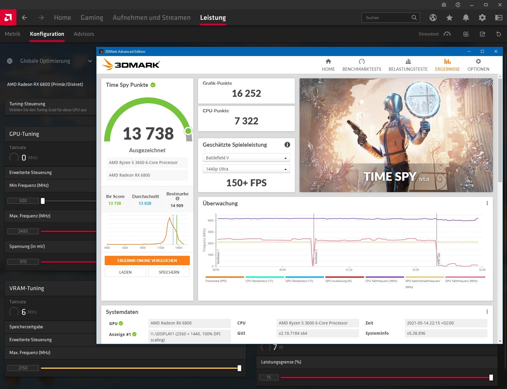The image size is (507, 389).
Task: Toggle CPU Taktfrequenz legend in chart
Action: click(x=384, y=279)
